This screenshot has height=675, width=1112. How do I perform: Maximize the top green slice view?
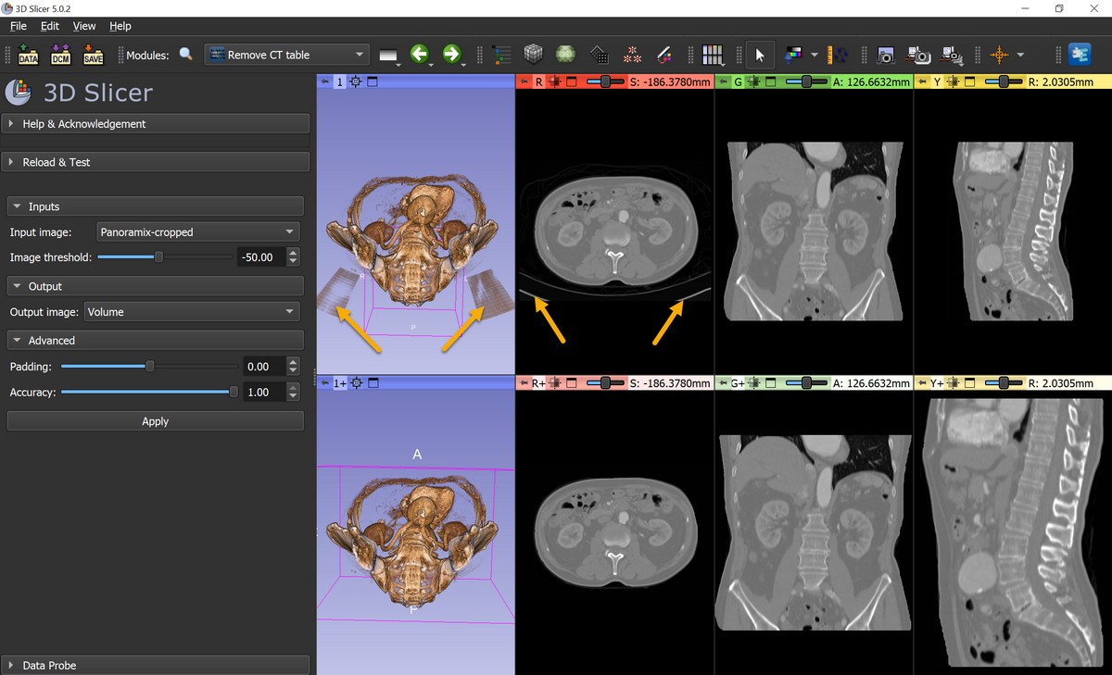pyautogui.click(x=771, y=81)
